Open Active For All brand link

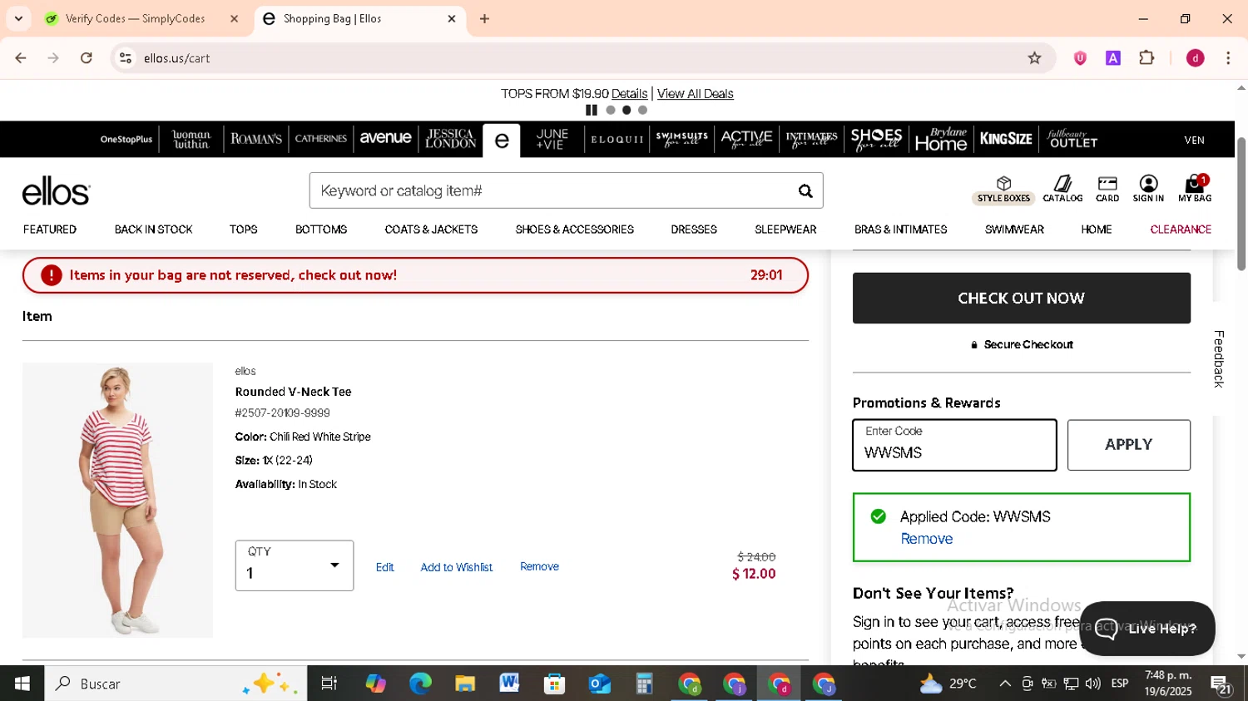746,139
